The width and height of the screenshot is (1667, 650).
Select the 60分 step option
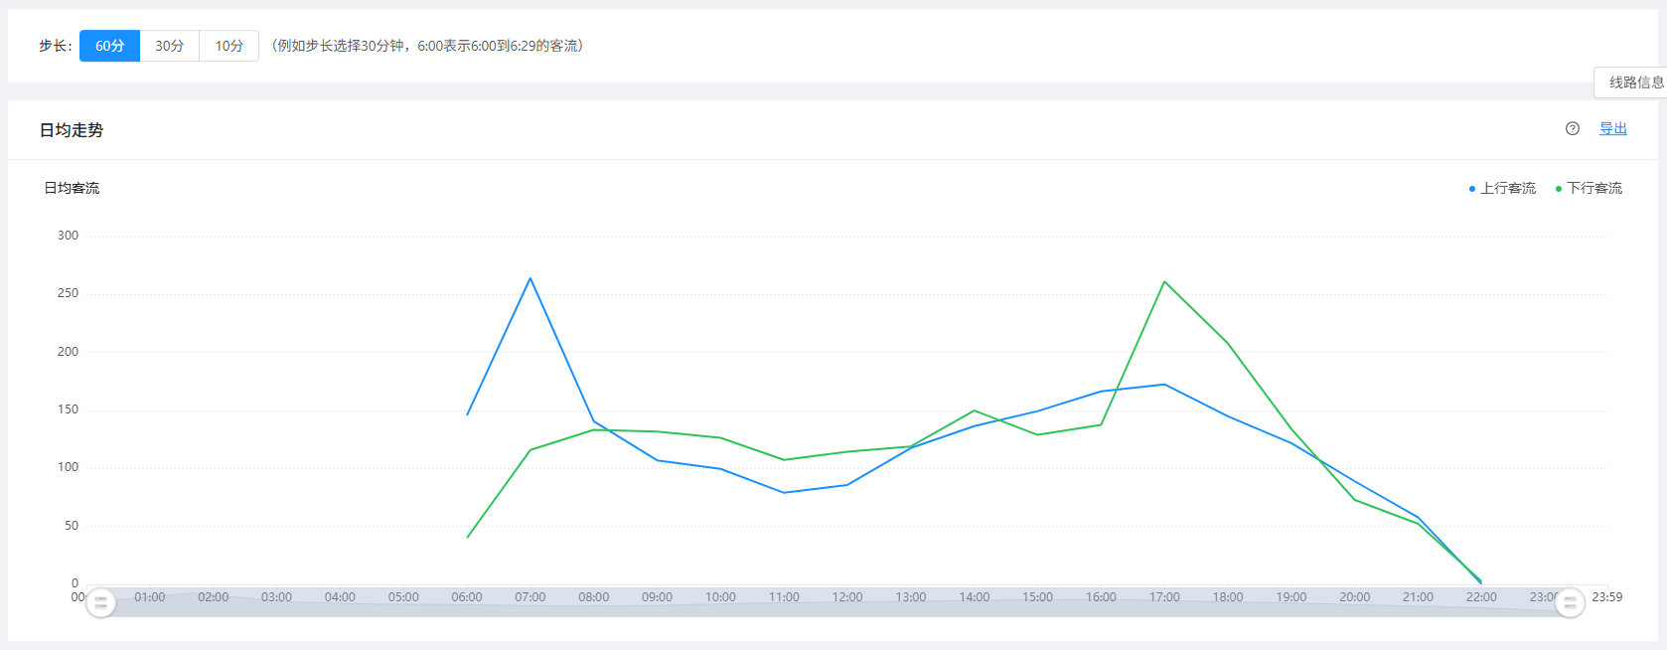109,46
